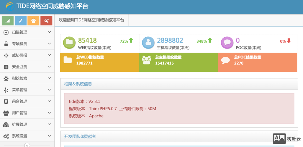Click the 开发团队&贡献者 panel heading
This screenshot has height=147, width=303.
coord(80,136)
